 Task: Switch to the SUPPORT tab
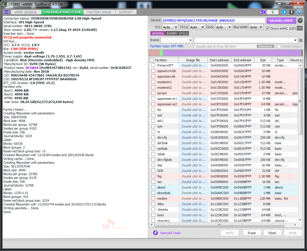pos(126,12)
